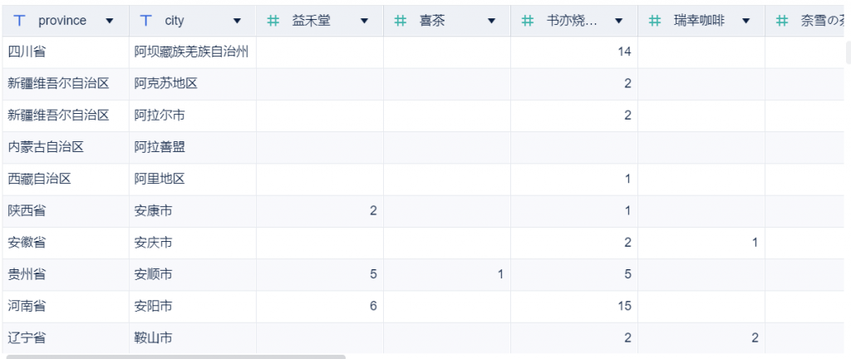
Task: Click the number type icon beside 奈雪の茶
Action: [x=782, y=21]
